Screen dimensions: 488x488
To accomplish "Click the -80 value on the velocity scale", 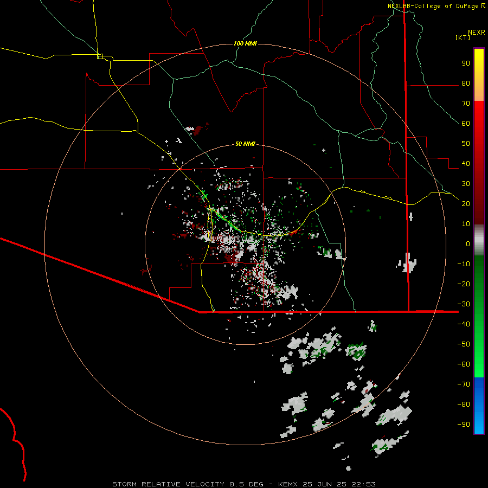I will click(464, 404).
